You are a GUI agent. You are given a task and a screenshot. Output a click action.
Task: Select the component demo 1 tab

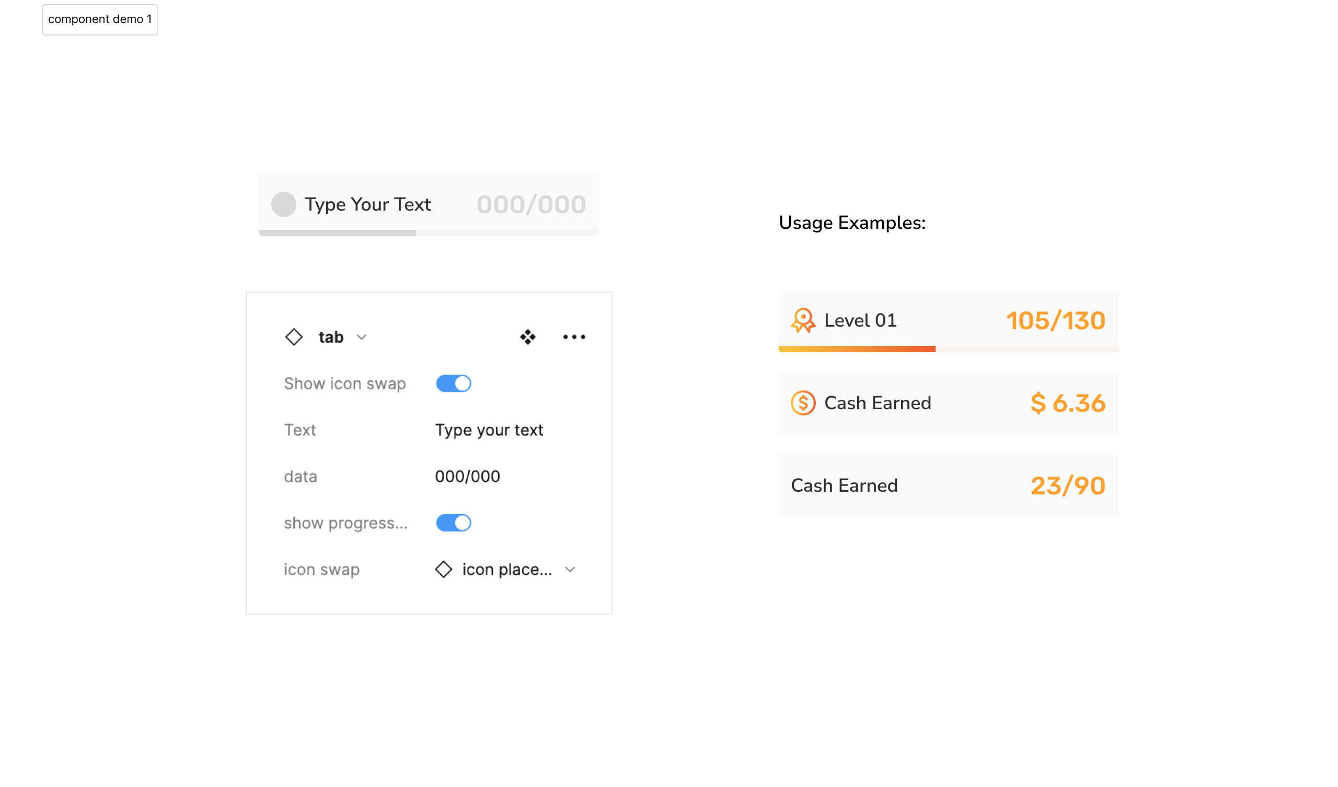100,20
